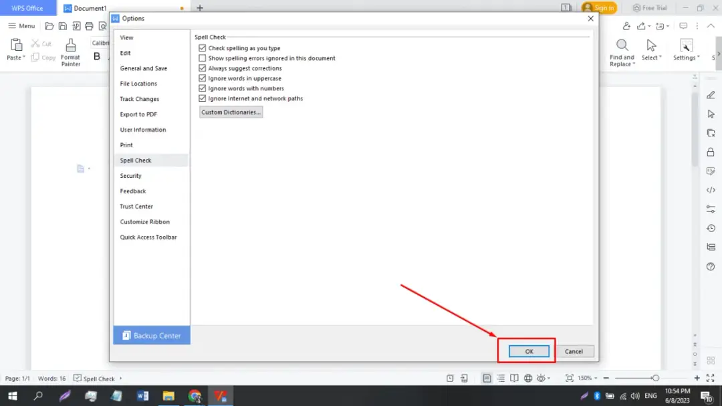Click the Print icon in quick toolbar

89,26
